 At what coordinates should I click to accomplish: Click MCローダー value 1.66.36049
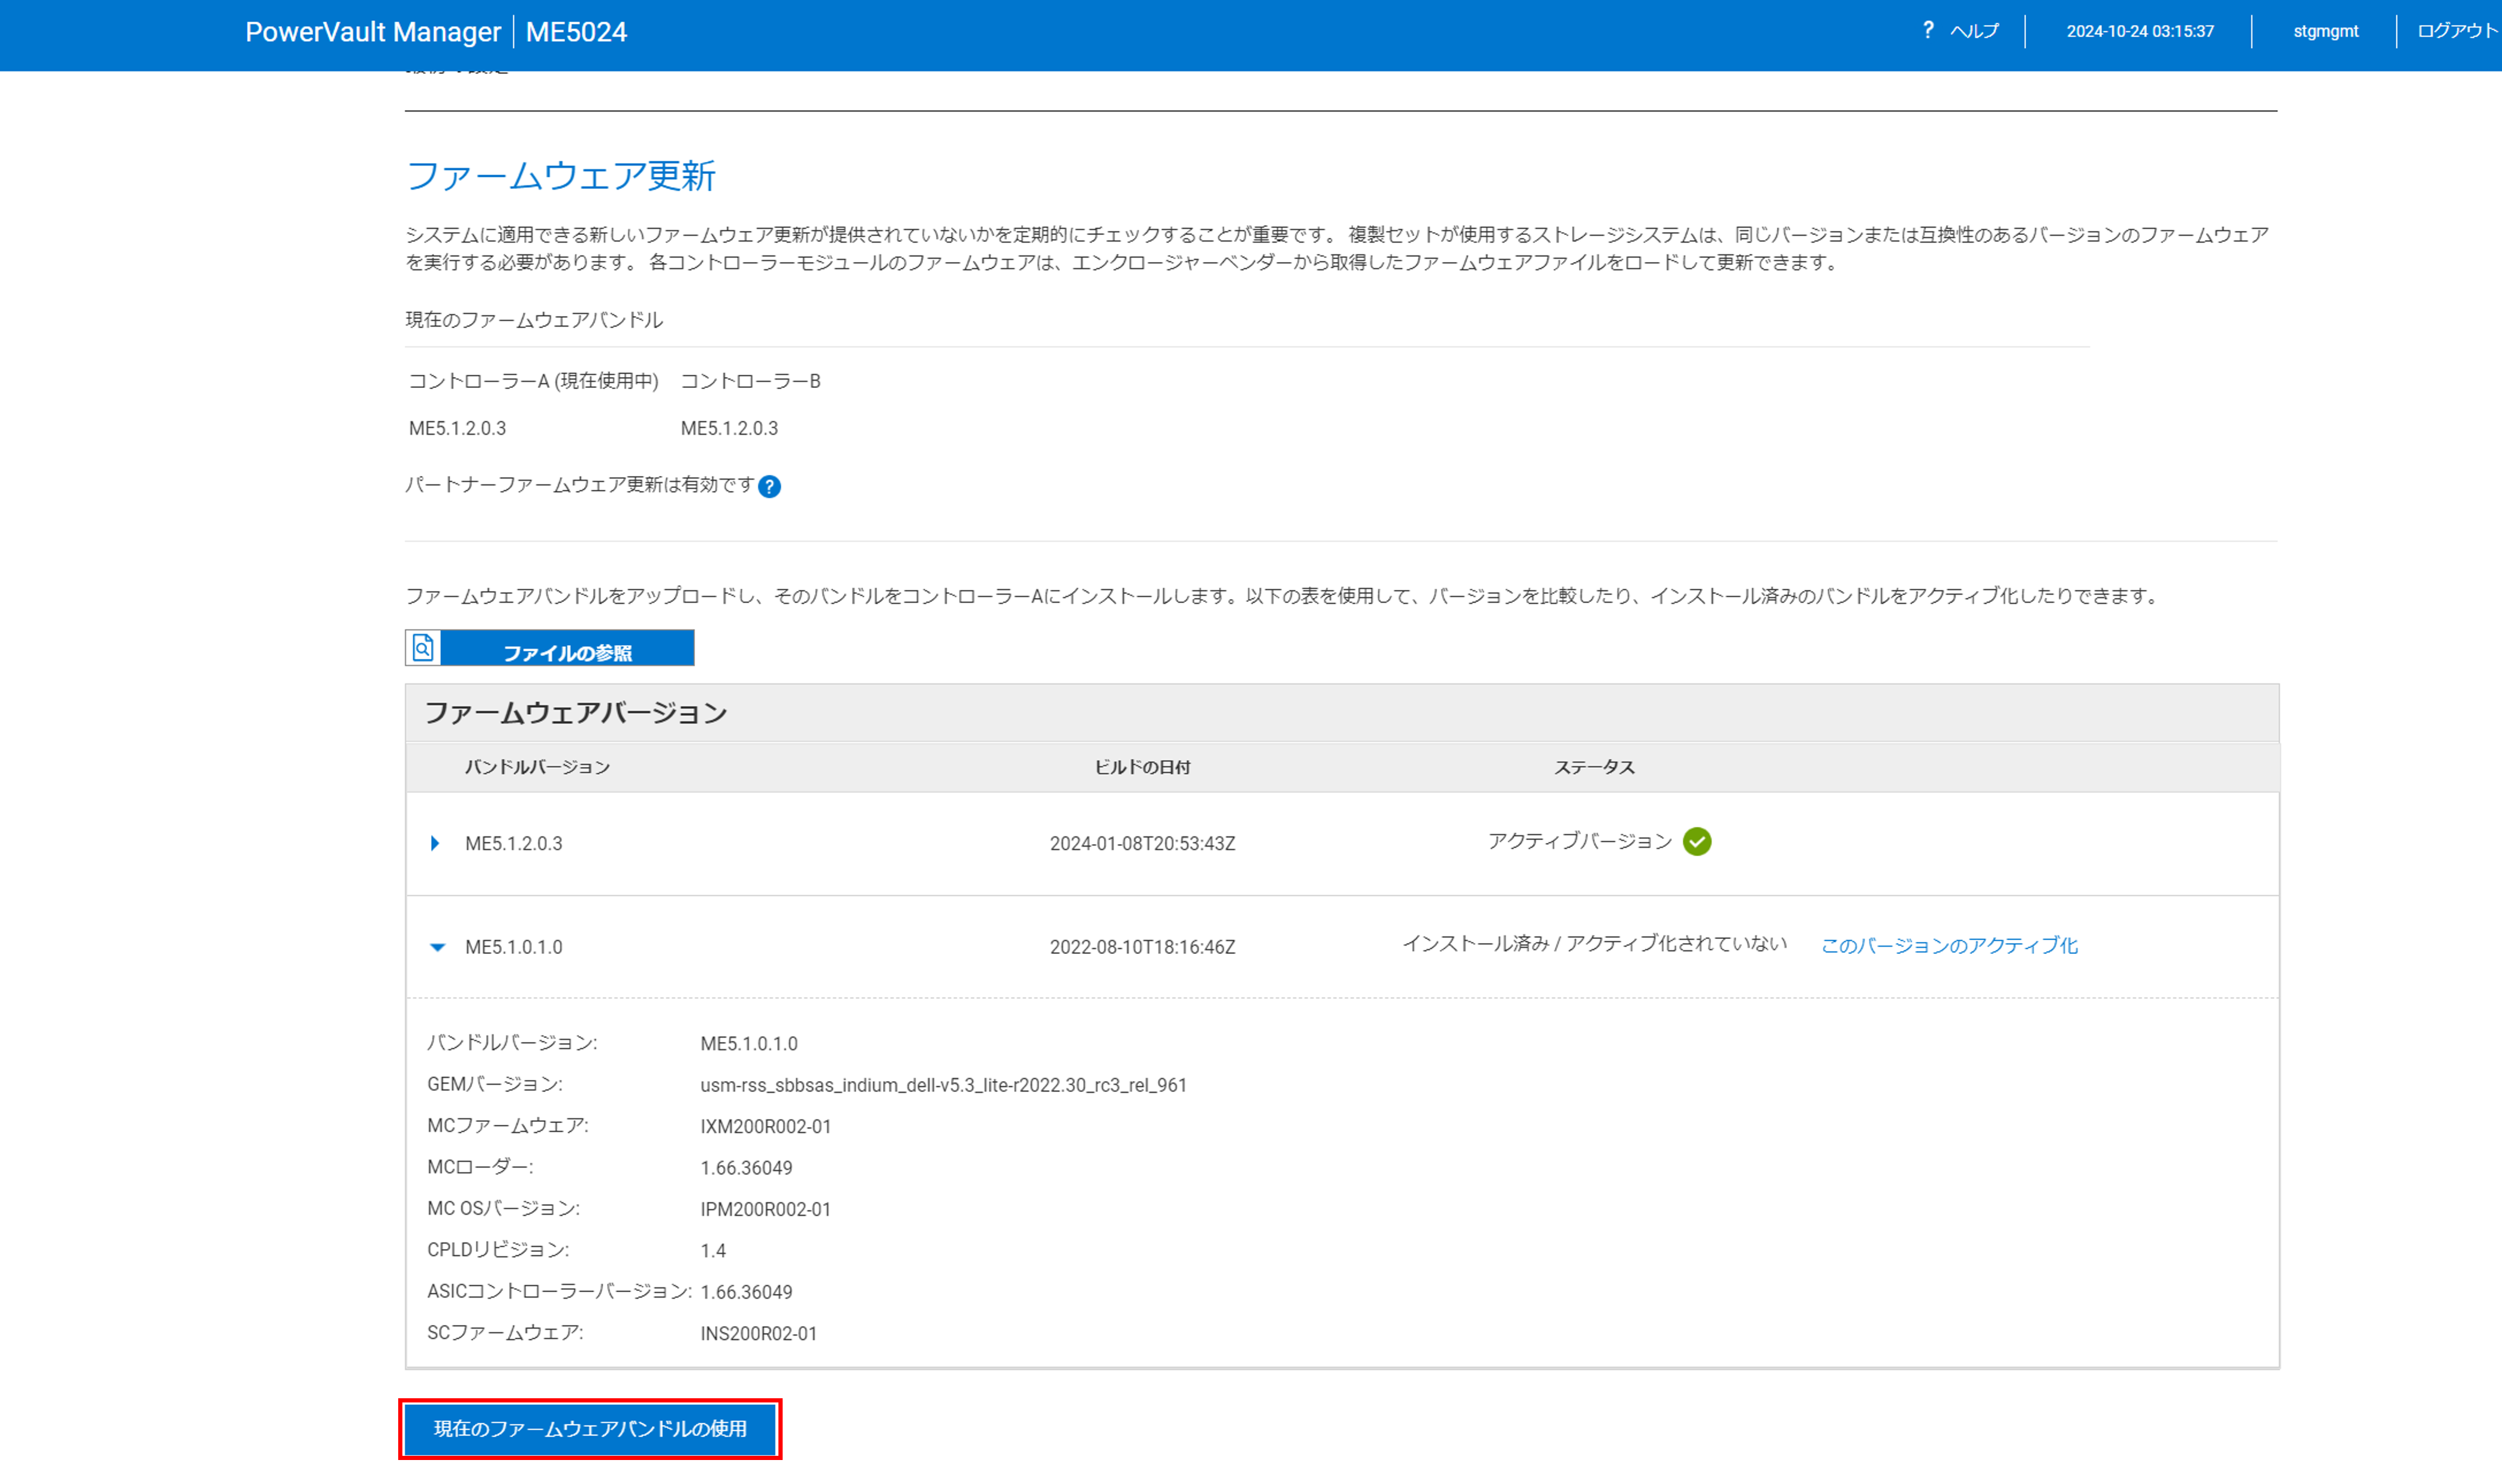(x=746, y=1167)
